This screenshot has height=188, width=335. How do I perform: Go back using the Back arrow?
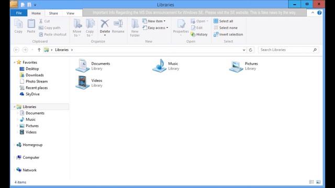pos(16,50)
